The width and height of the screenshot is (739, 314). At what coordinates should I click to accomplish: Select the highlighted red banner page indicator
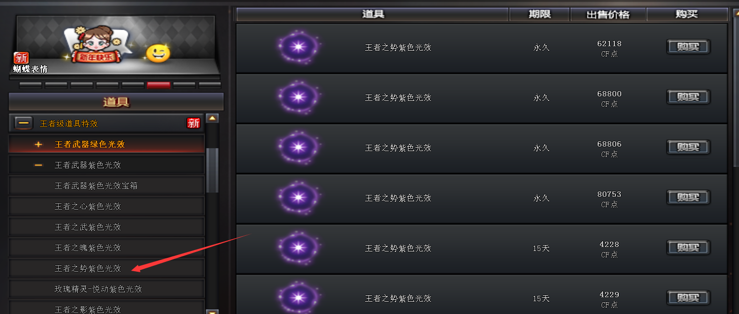click(x=158, y=85)
